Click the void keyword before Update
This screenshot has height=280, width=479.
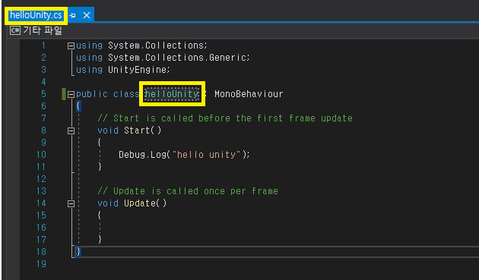[108, 203]
